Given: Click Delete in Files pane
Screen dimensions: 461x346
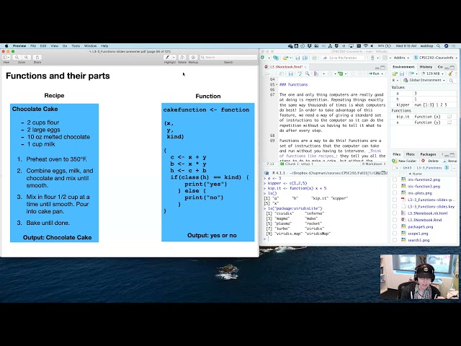Looking at the screenshot, I should (x=430, y=161).
